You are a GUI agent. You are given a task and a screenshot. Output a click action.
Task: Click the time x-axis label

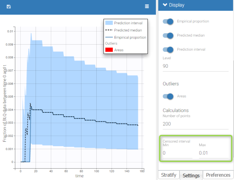point(79,176)
